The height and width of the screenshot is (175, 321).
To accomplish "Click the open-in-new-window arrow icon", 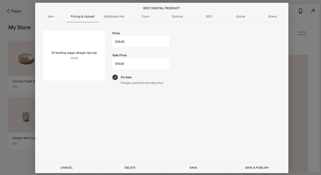I will 312,11.
